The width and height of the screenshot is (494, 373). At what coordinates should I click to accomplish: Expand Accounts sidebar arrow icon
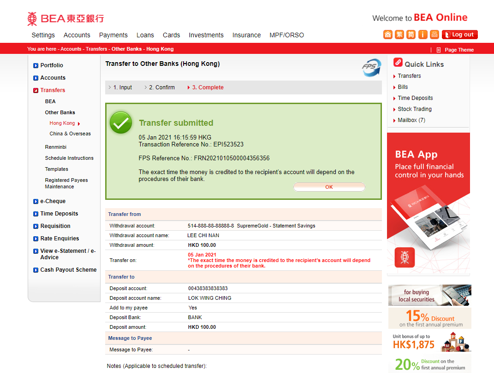36,78
